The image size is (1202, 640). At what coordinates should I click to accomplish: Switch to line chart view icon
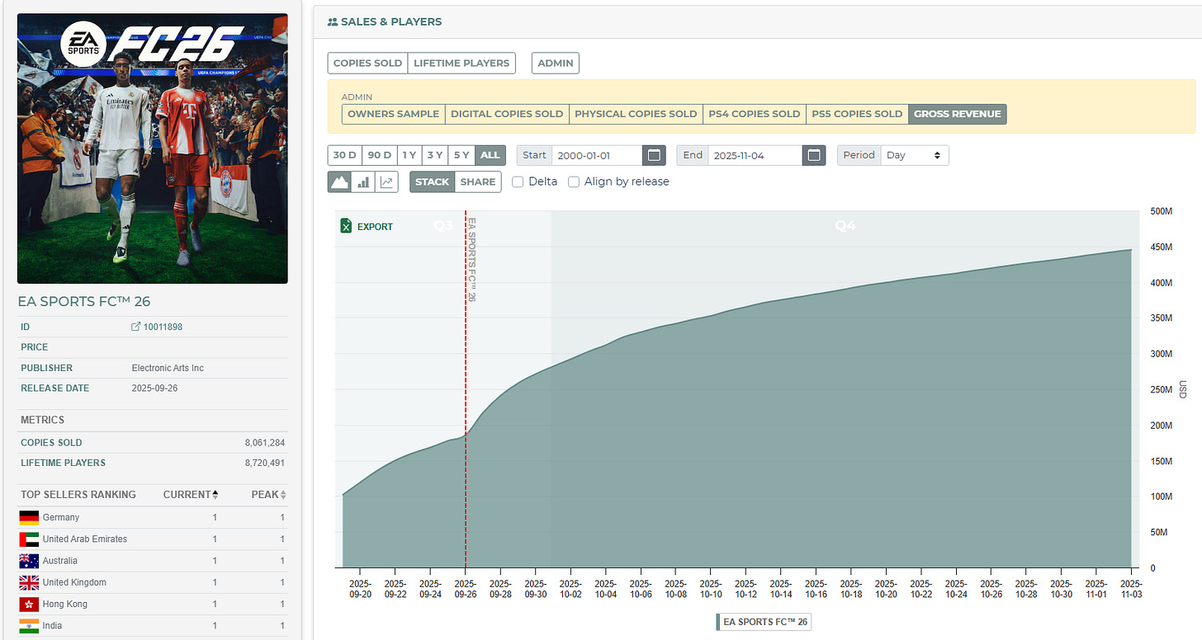click(386, 181)
